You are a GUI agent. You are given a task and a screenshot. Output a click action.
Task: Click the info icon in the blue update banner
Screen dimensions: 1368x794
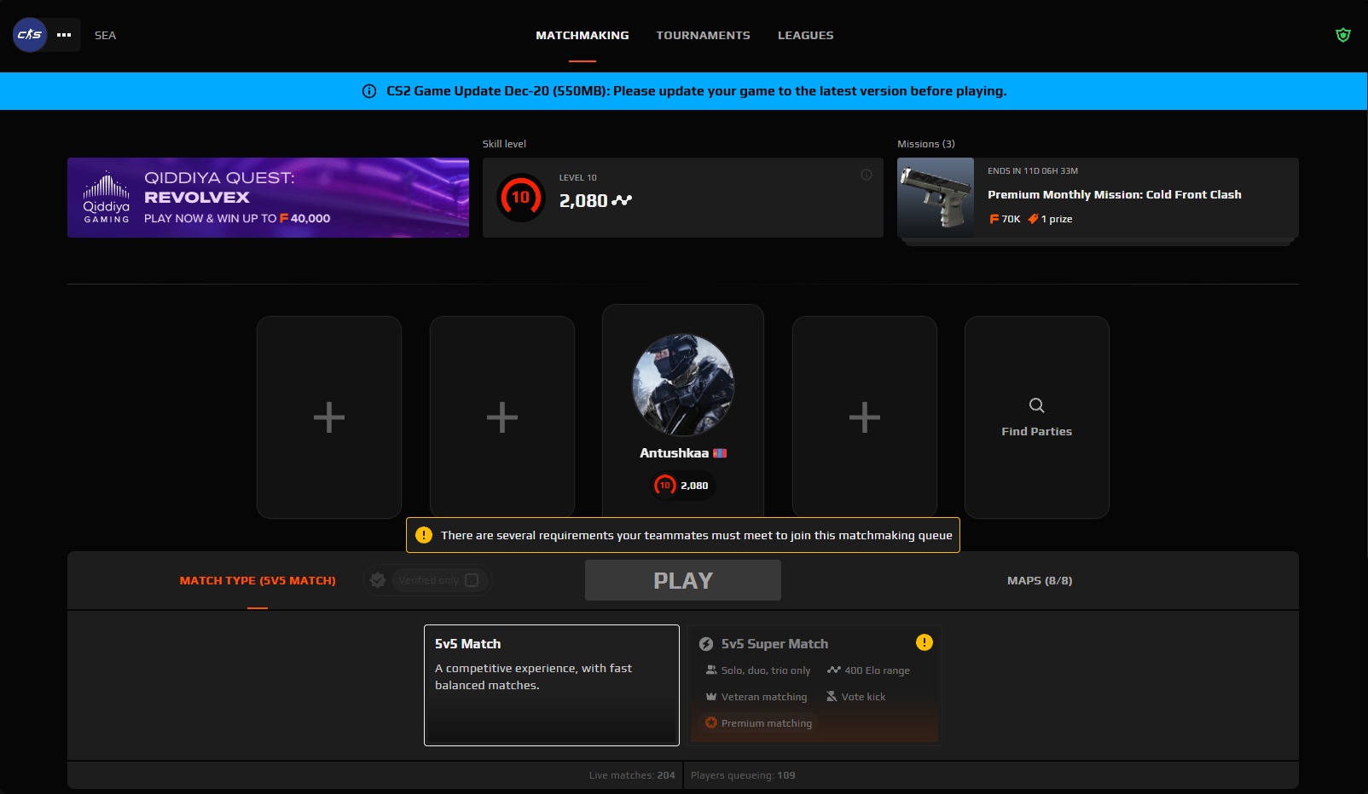click(369, 91)
